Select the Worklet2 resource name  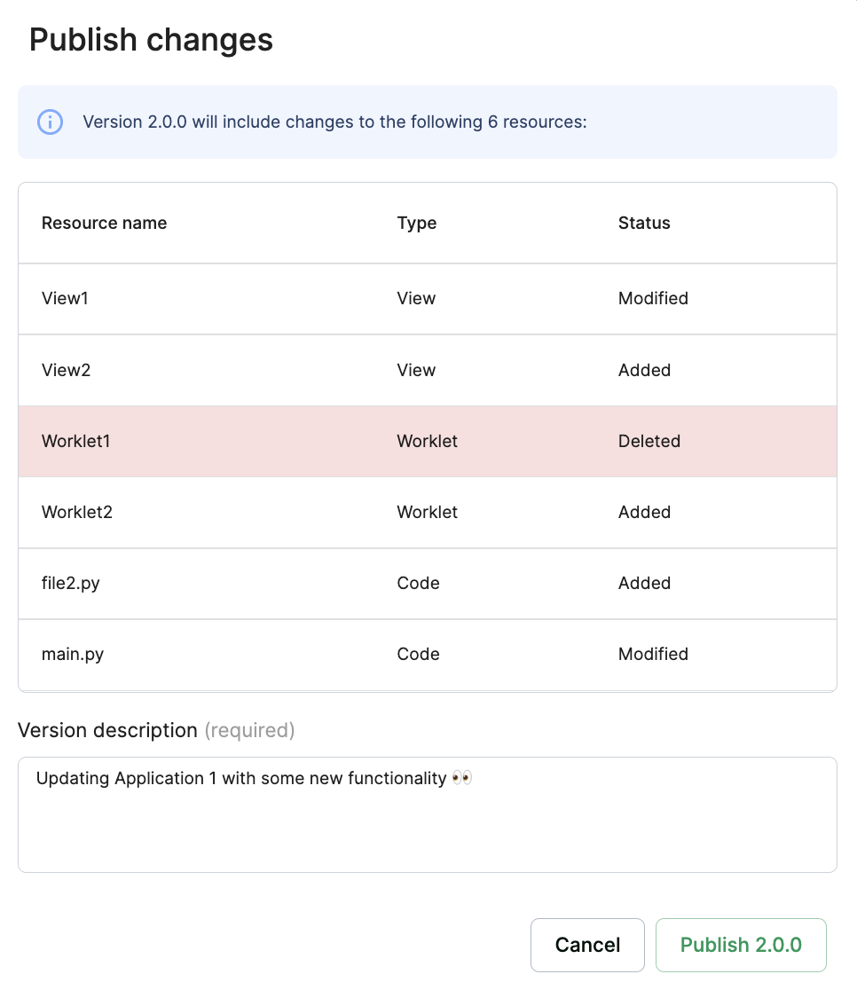tap(77, 512)
